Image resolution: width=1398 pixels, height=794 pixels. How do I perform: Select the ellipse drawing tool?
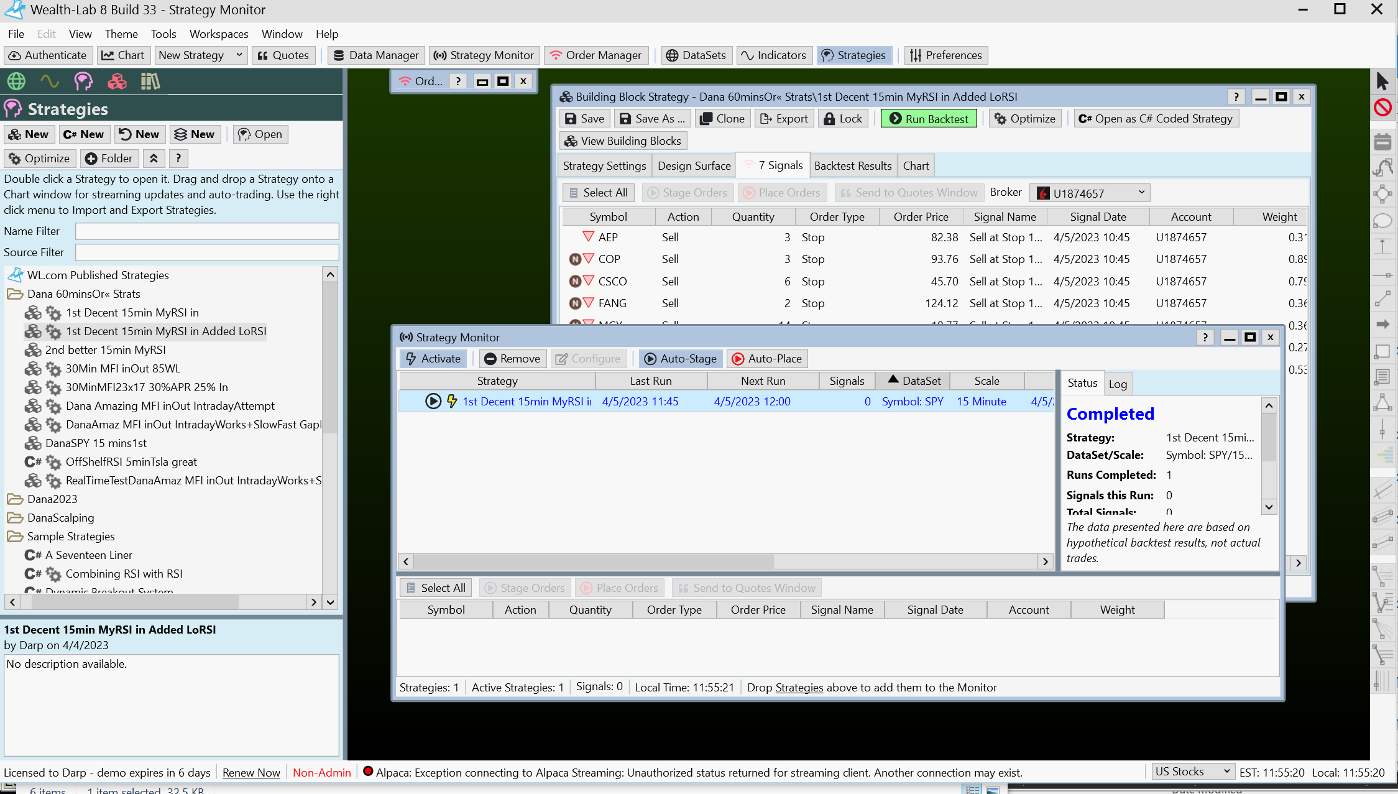click(1382, 221)
